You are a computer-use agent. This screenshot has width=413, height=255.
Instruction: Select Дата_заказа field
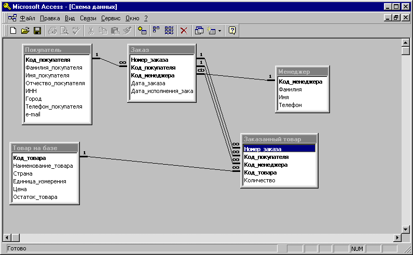(x=162, y=83)
